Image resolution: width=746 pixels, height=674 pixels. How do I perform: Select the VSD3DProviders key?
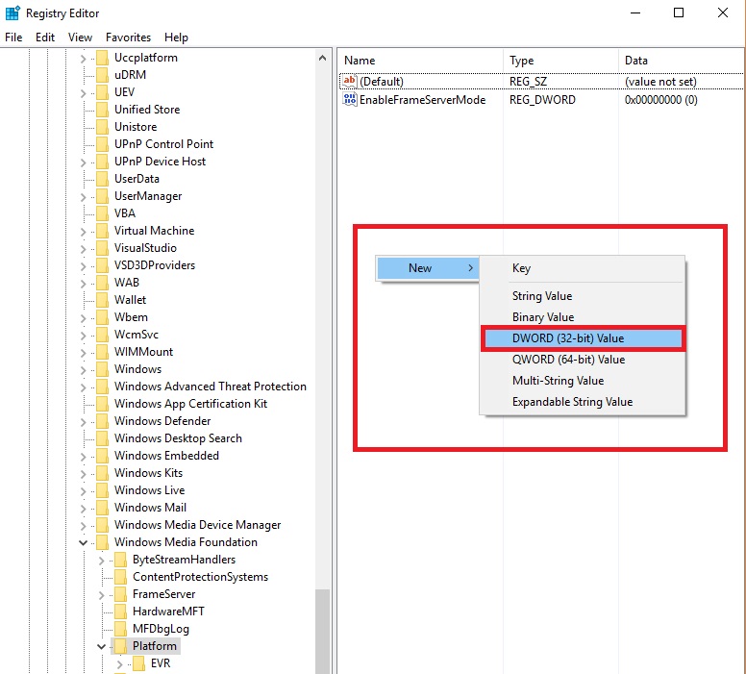(155, 265)
